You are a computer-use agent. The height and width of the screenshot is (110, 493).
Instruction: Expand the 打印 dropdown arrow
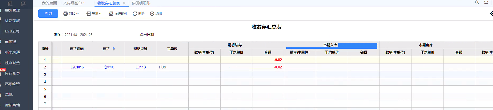(x=78, y=14)
